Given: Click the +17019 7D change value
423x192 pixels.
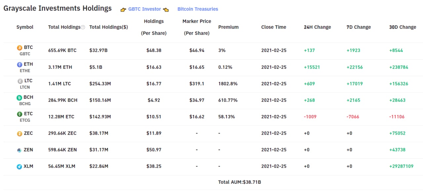Looking at the screenshot, I should point(355,84).
